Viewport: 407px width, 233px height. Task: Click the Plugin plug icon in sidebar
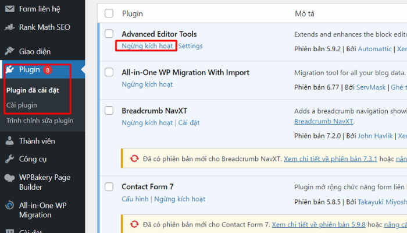(x=10, y=69)
